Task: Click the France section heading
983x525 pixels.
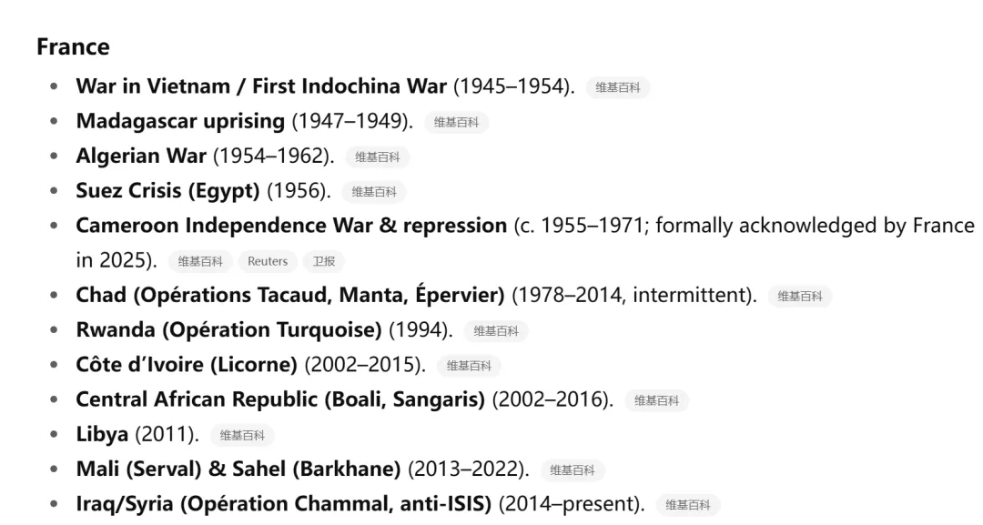Action: pyautogui.click(x=73, y=47)
